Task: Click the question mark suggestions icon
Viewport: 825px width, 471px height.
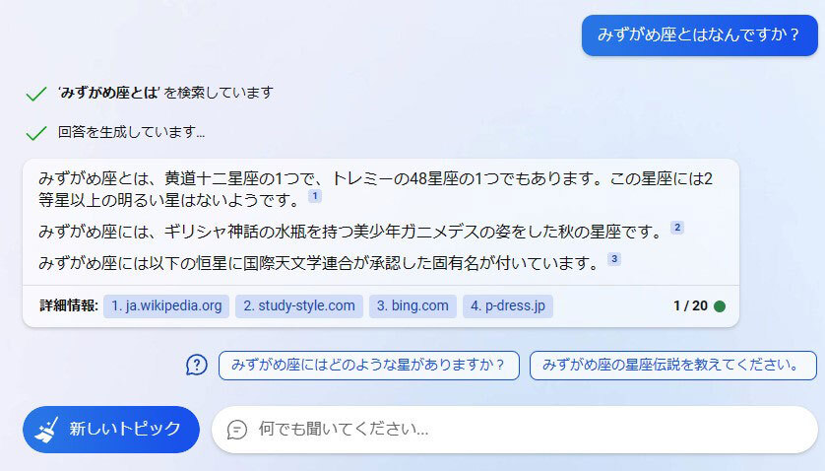Action: [197, 365]
